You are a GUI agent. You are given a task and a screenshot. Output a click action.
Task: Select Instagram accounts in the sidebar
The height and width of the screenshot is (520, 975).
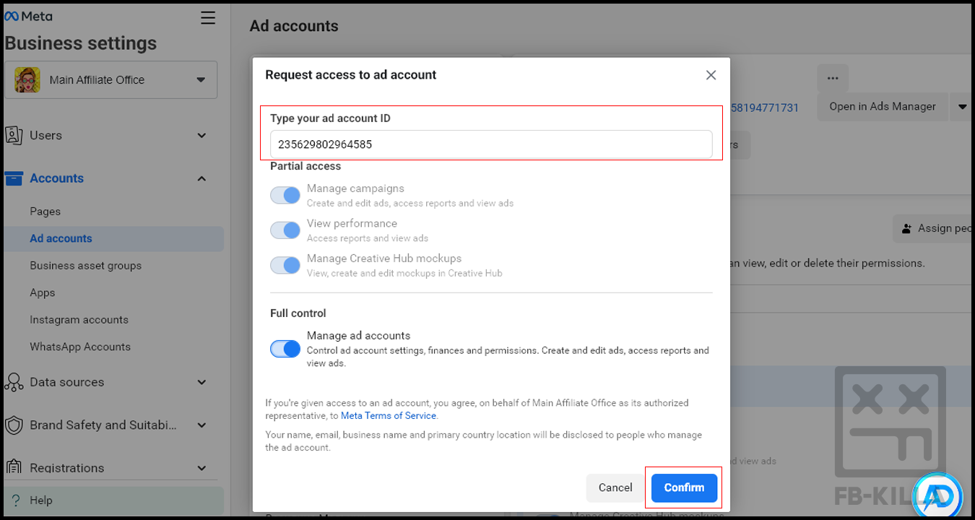click(x=79, y=319)
